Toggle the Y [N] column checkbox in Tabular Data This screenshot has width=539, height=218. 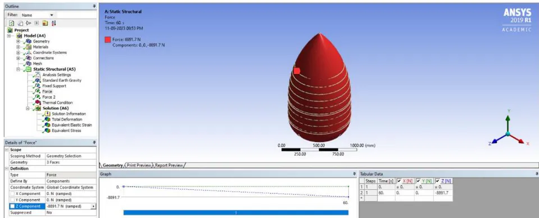pyautogui.click(x=418, y=180)
